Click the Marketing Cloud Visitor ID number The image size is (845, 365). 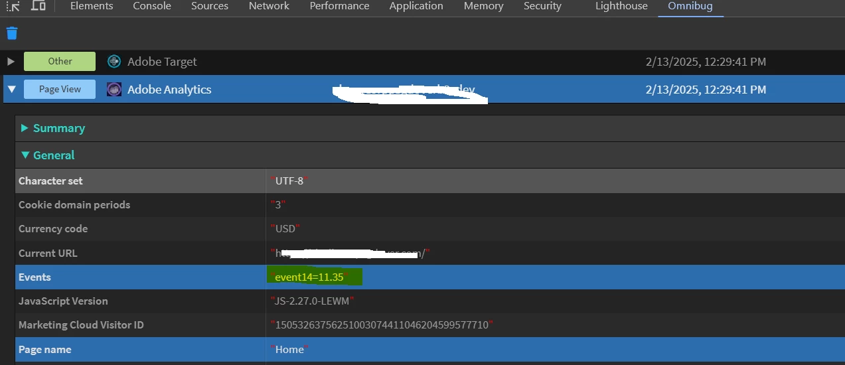point(382,325)
